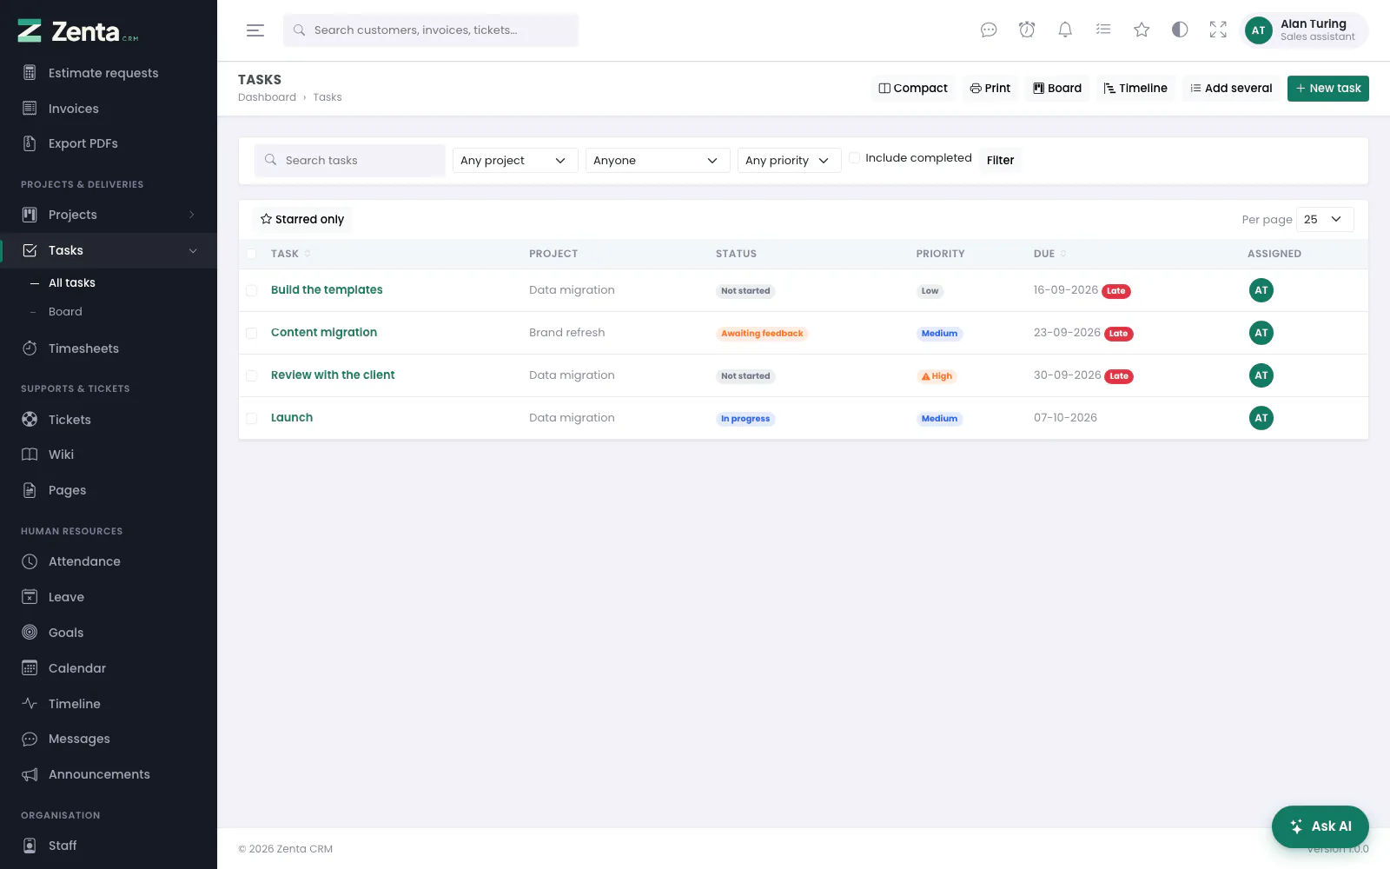Click the Filter button
The height and width of the screenshot is (869, 1390).
tap(1000, 161)
